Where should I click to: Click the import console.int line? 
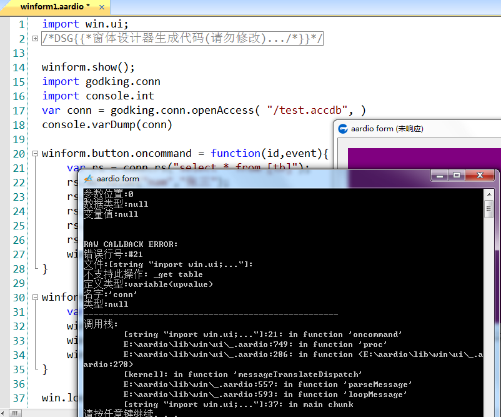click(98, 96)
